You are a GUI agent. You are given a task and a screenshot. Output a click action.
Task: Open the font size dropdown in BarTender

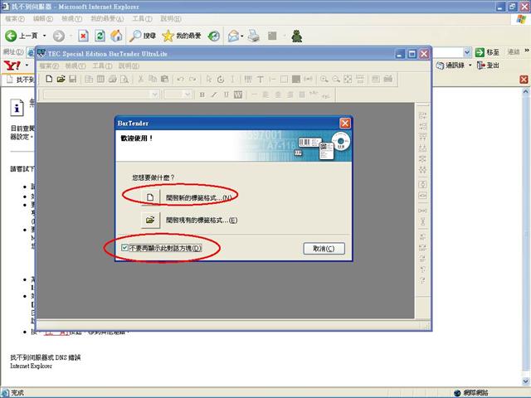tap(188, 94)
